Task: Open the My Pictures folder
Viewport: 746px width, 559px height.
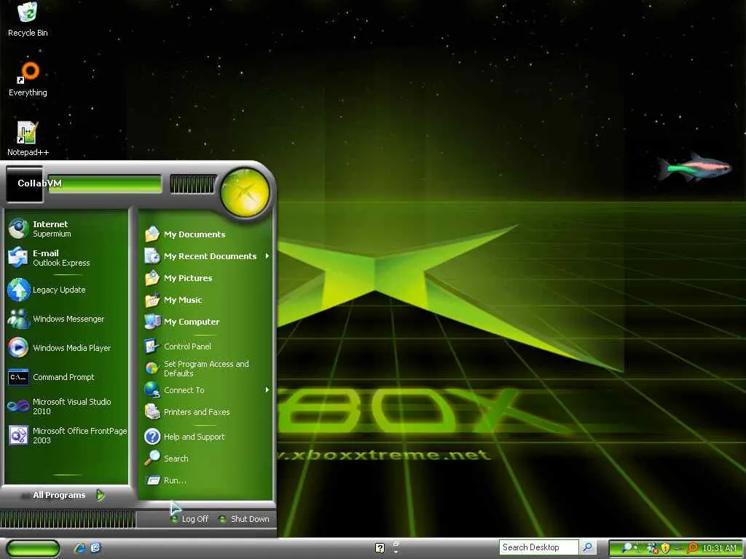Action: point(206,277)
